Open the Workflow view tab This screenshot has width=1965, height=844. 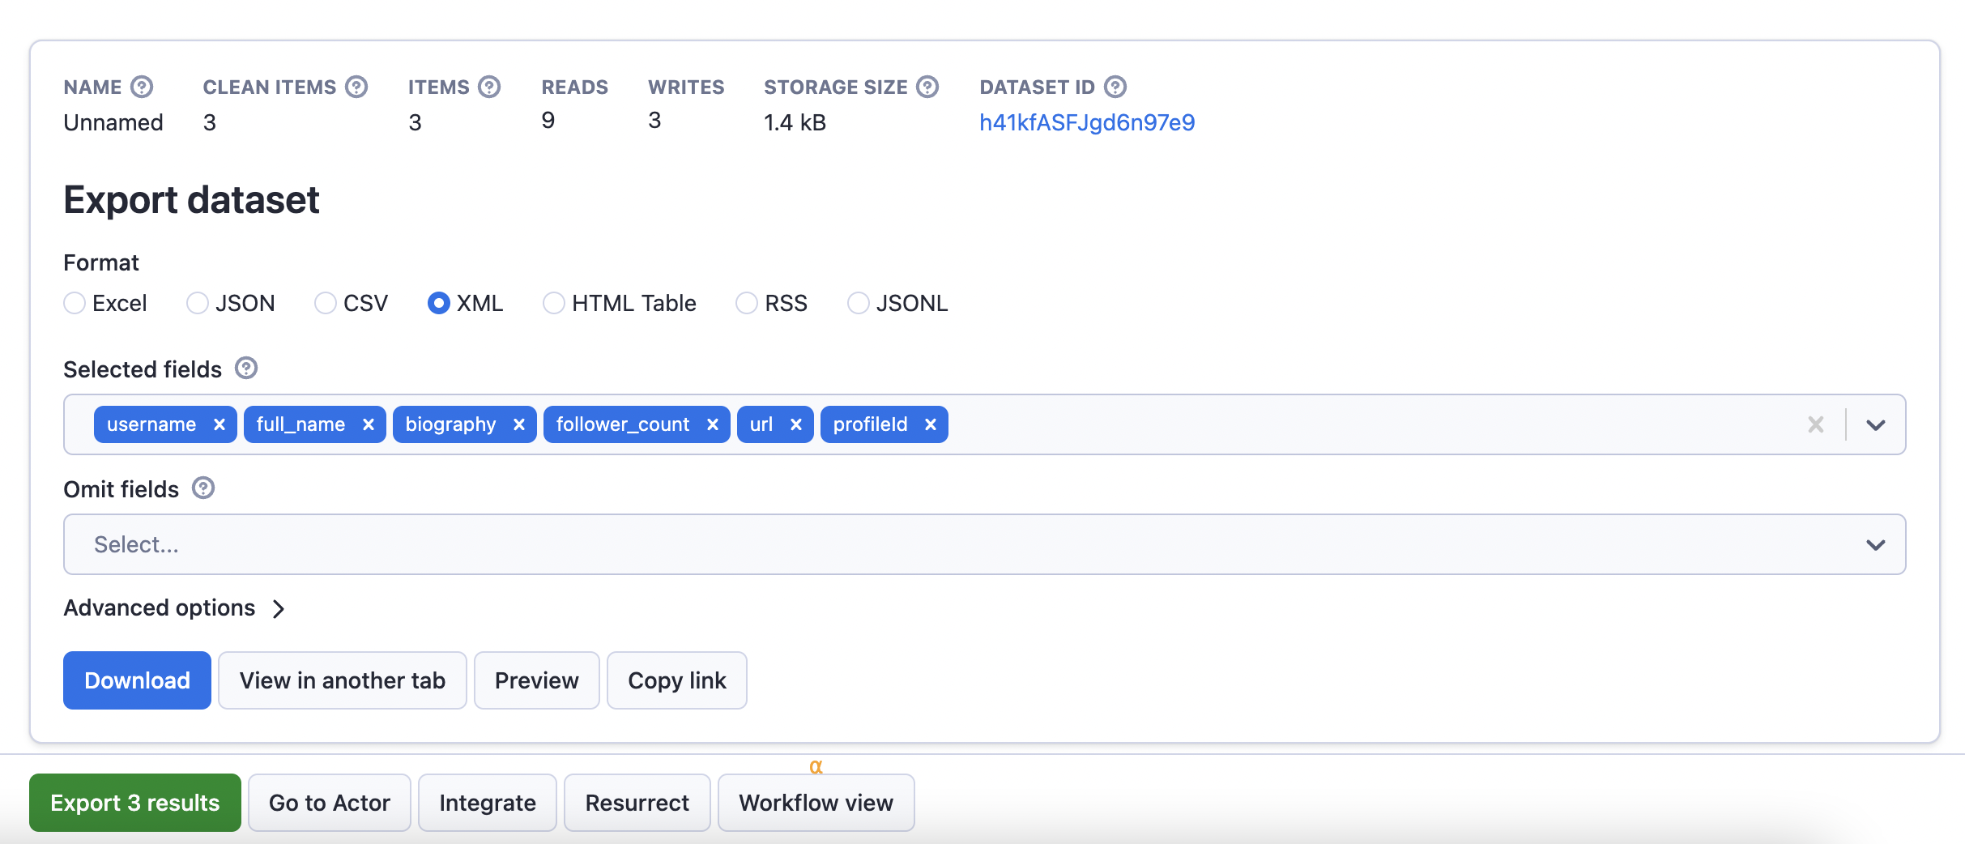816,803
